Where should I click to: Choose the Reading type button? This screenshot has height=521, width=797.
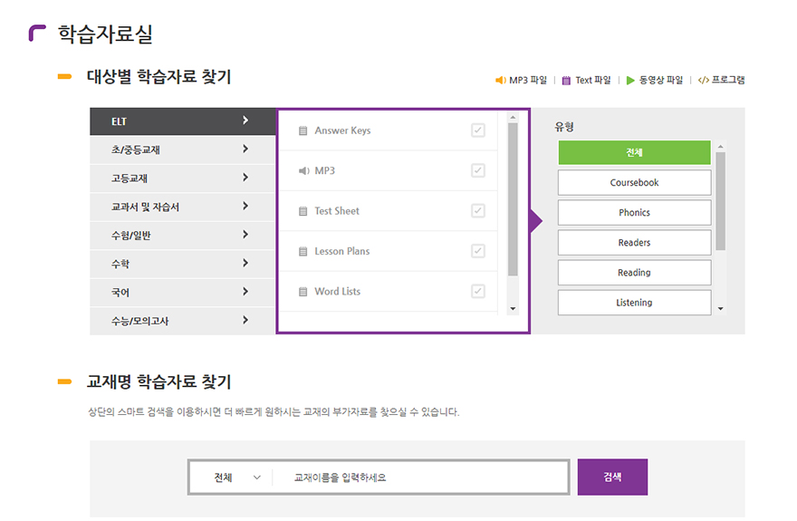[x=634, y=273]
